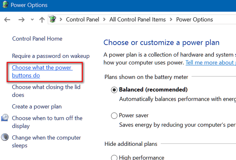Expand the chevron after All Control Panel Items
Screen dimensions: 236x160
pyautogui.click(x=171, y=19)
